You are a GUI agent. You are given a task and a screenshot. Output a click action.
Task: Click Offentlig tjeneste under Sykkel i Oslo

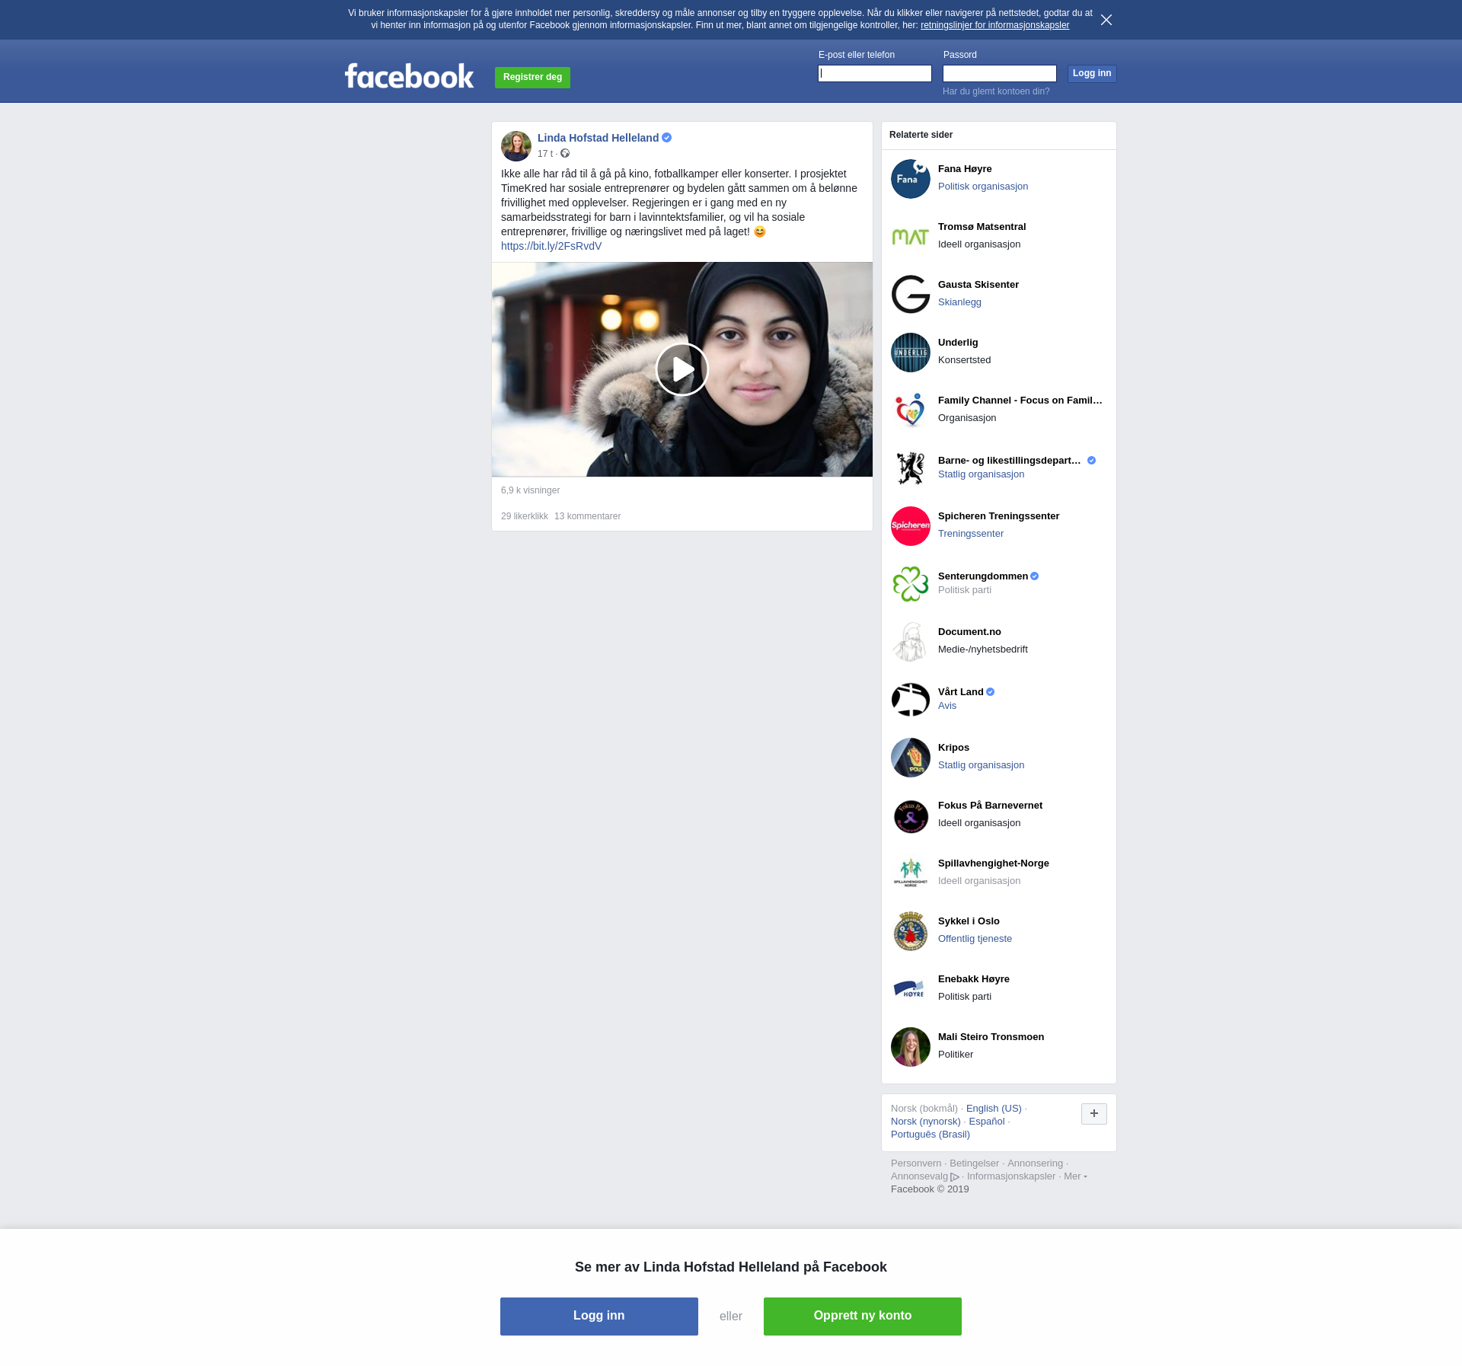coord(975,939)
